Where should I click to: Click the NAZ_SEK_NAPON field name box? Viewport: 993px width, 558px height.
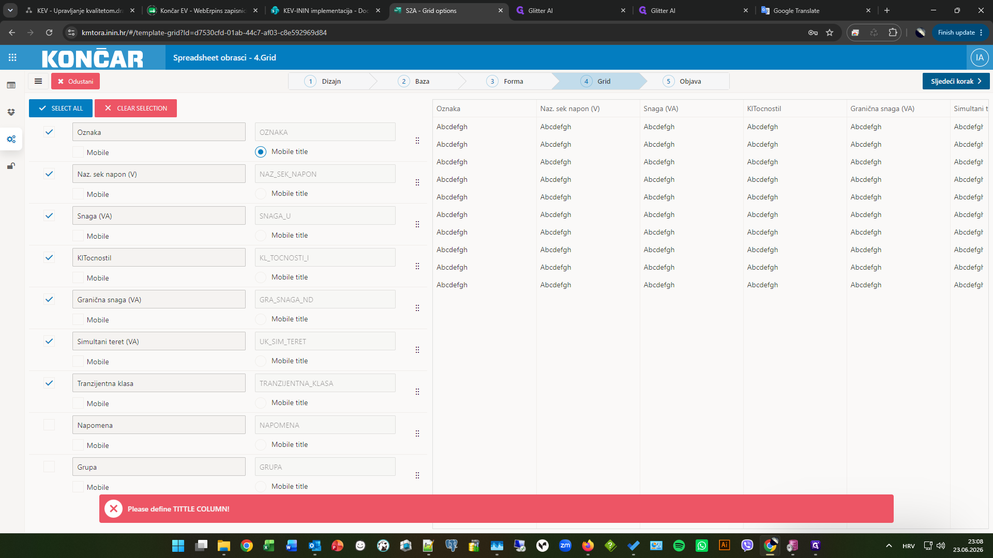325,174
